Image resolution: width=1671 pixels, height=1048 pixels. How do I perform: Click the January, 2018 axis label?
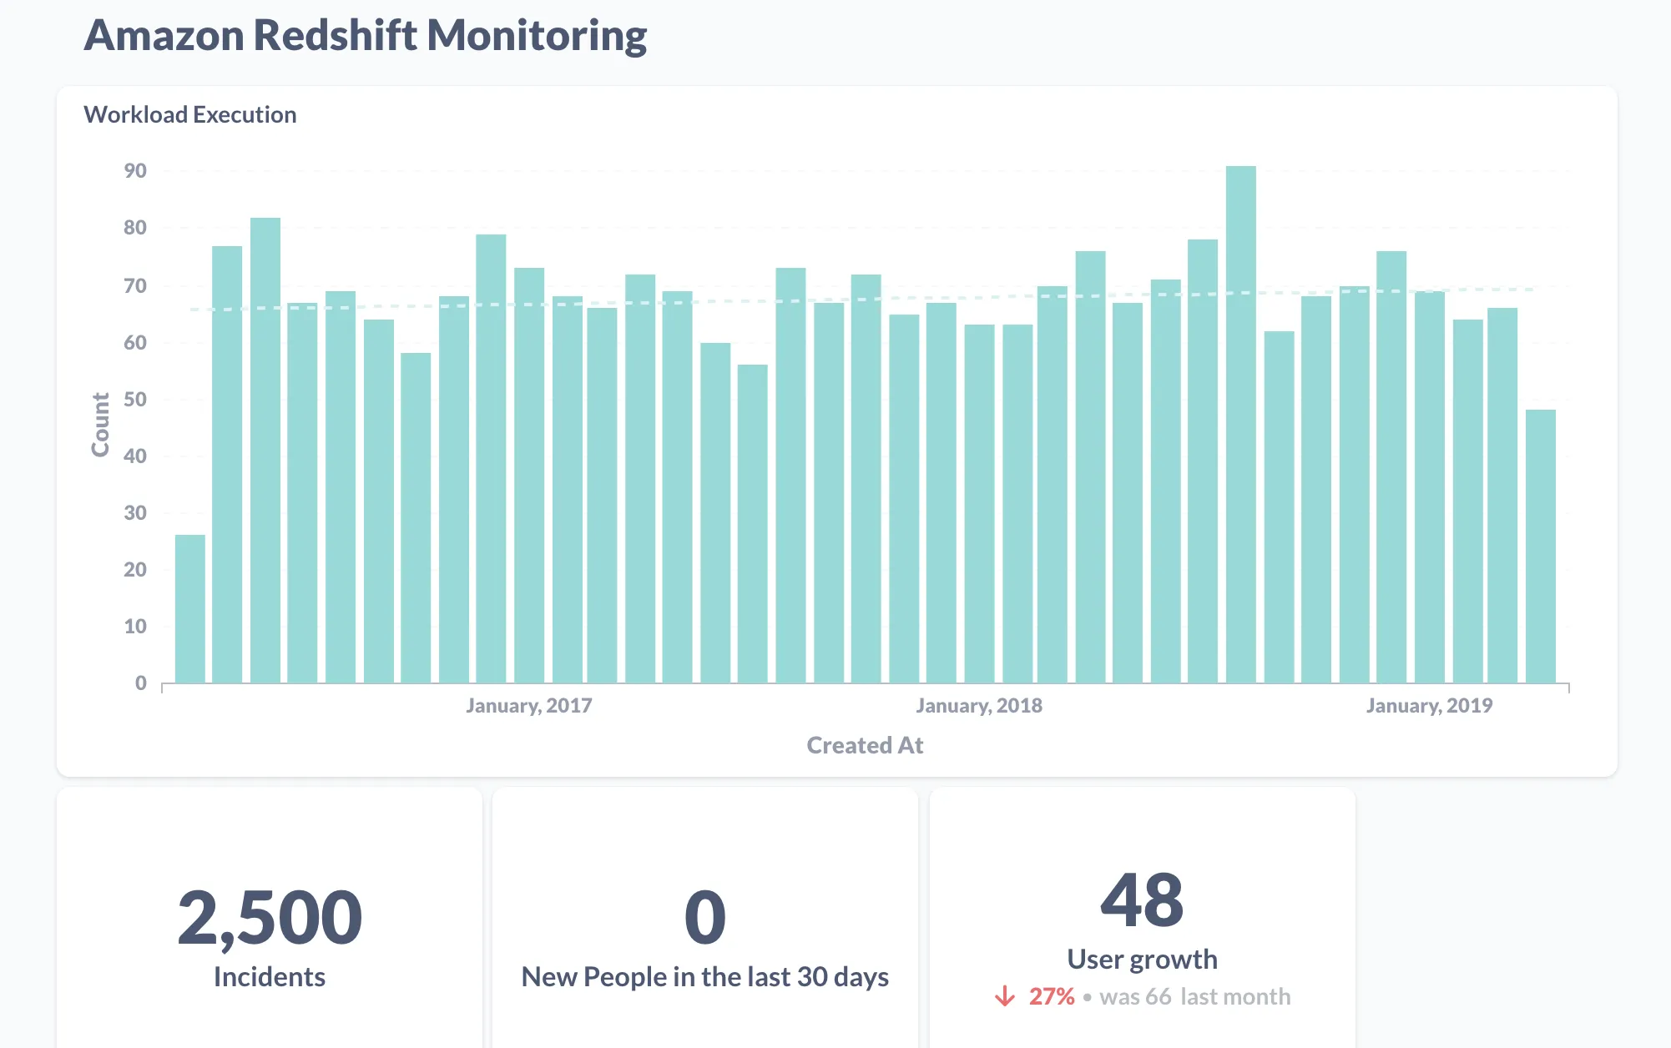point(979,706)
